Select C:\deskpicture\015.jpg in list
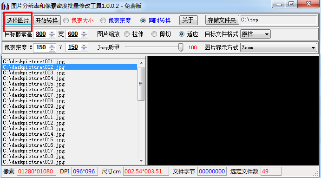This screenshot has height=178, width=321. pyautogui.click(x=70, y=140)
